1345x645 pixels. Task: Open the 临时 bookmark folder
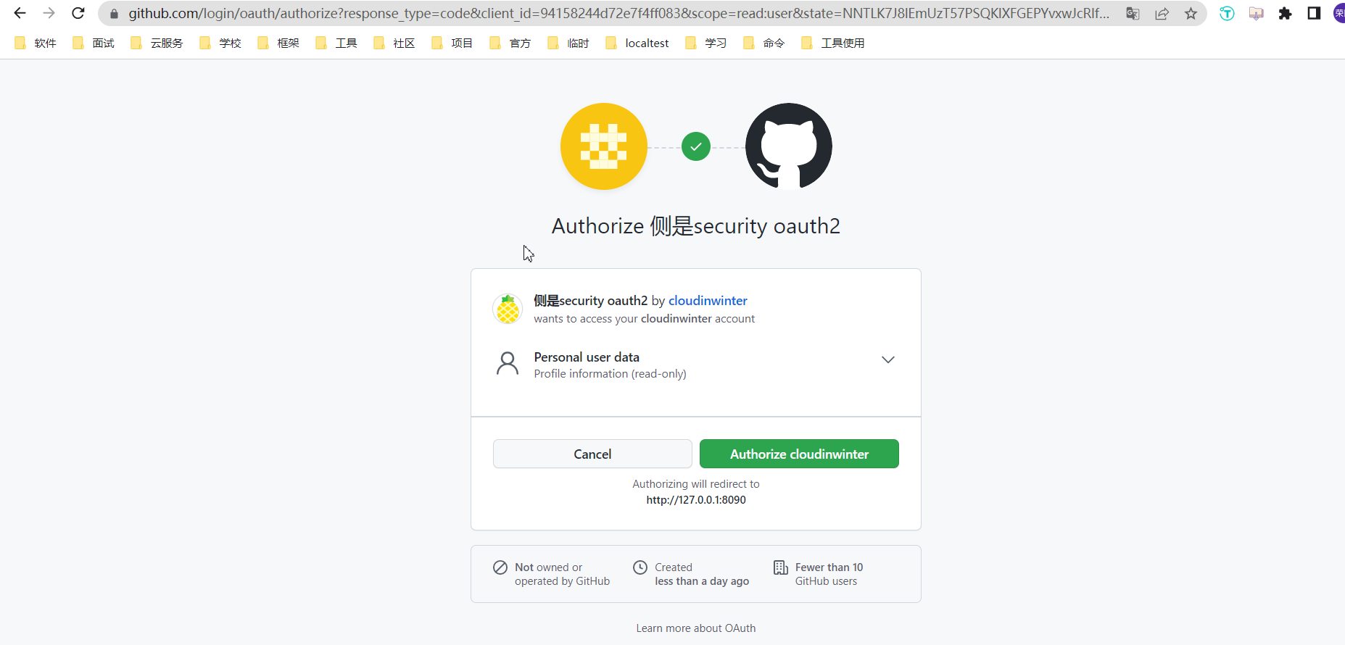point(568,43)
